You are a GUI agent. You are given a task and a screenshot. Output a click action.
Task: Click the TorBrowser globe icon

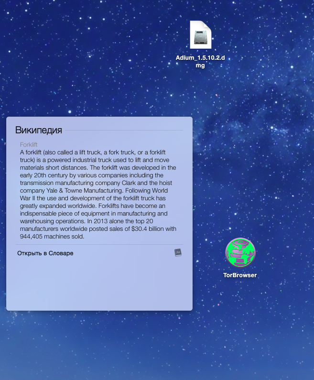[240, 253]
